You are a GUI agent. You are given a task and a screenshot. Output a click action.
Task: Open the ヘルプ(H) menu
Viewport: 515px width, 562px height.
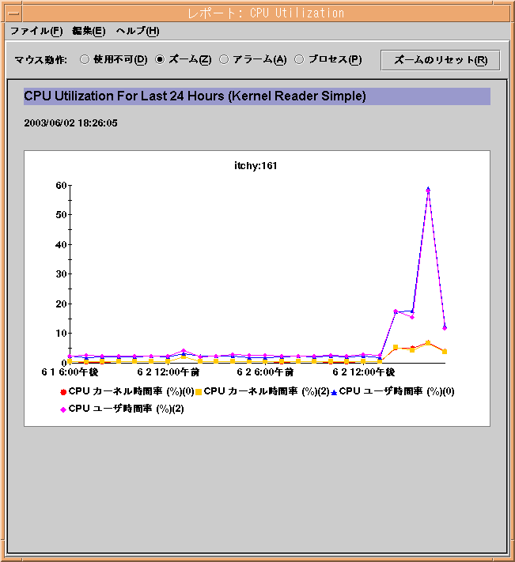pos(138,31)
